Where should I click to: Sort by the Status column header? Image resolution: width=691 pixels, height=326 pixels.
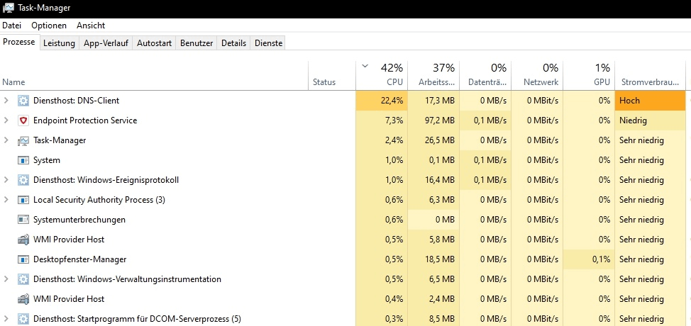[x=332, y=75]
